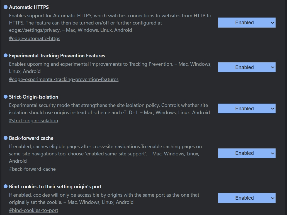Click the Automatic HTTPS flag title

29,7
